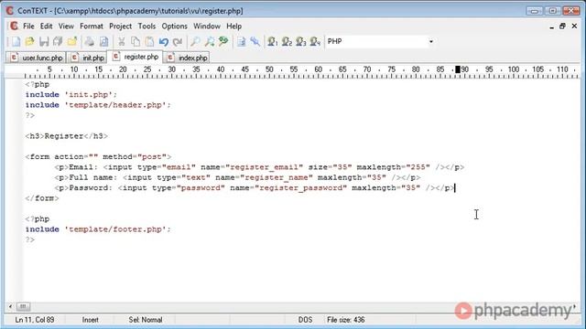Click the column ruler at 50

click(x=269, y=69)
